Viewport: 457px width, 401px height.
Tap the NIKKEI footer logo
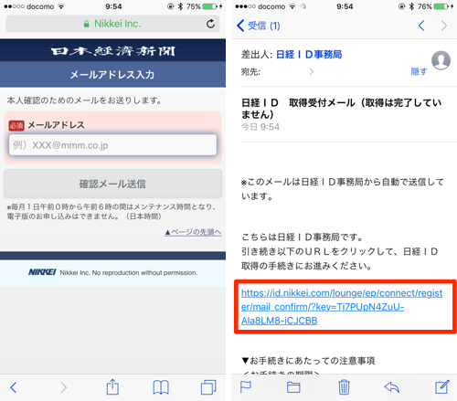pyautogui.click(x=42, y=272)
